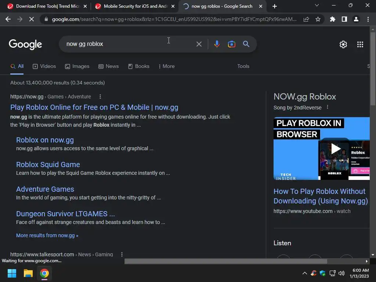The height and width of the screenshot is (282, 376).
Task: Open the Dungeon Survivor LTGAMES link
Action: click(x=65, y=214)
